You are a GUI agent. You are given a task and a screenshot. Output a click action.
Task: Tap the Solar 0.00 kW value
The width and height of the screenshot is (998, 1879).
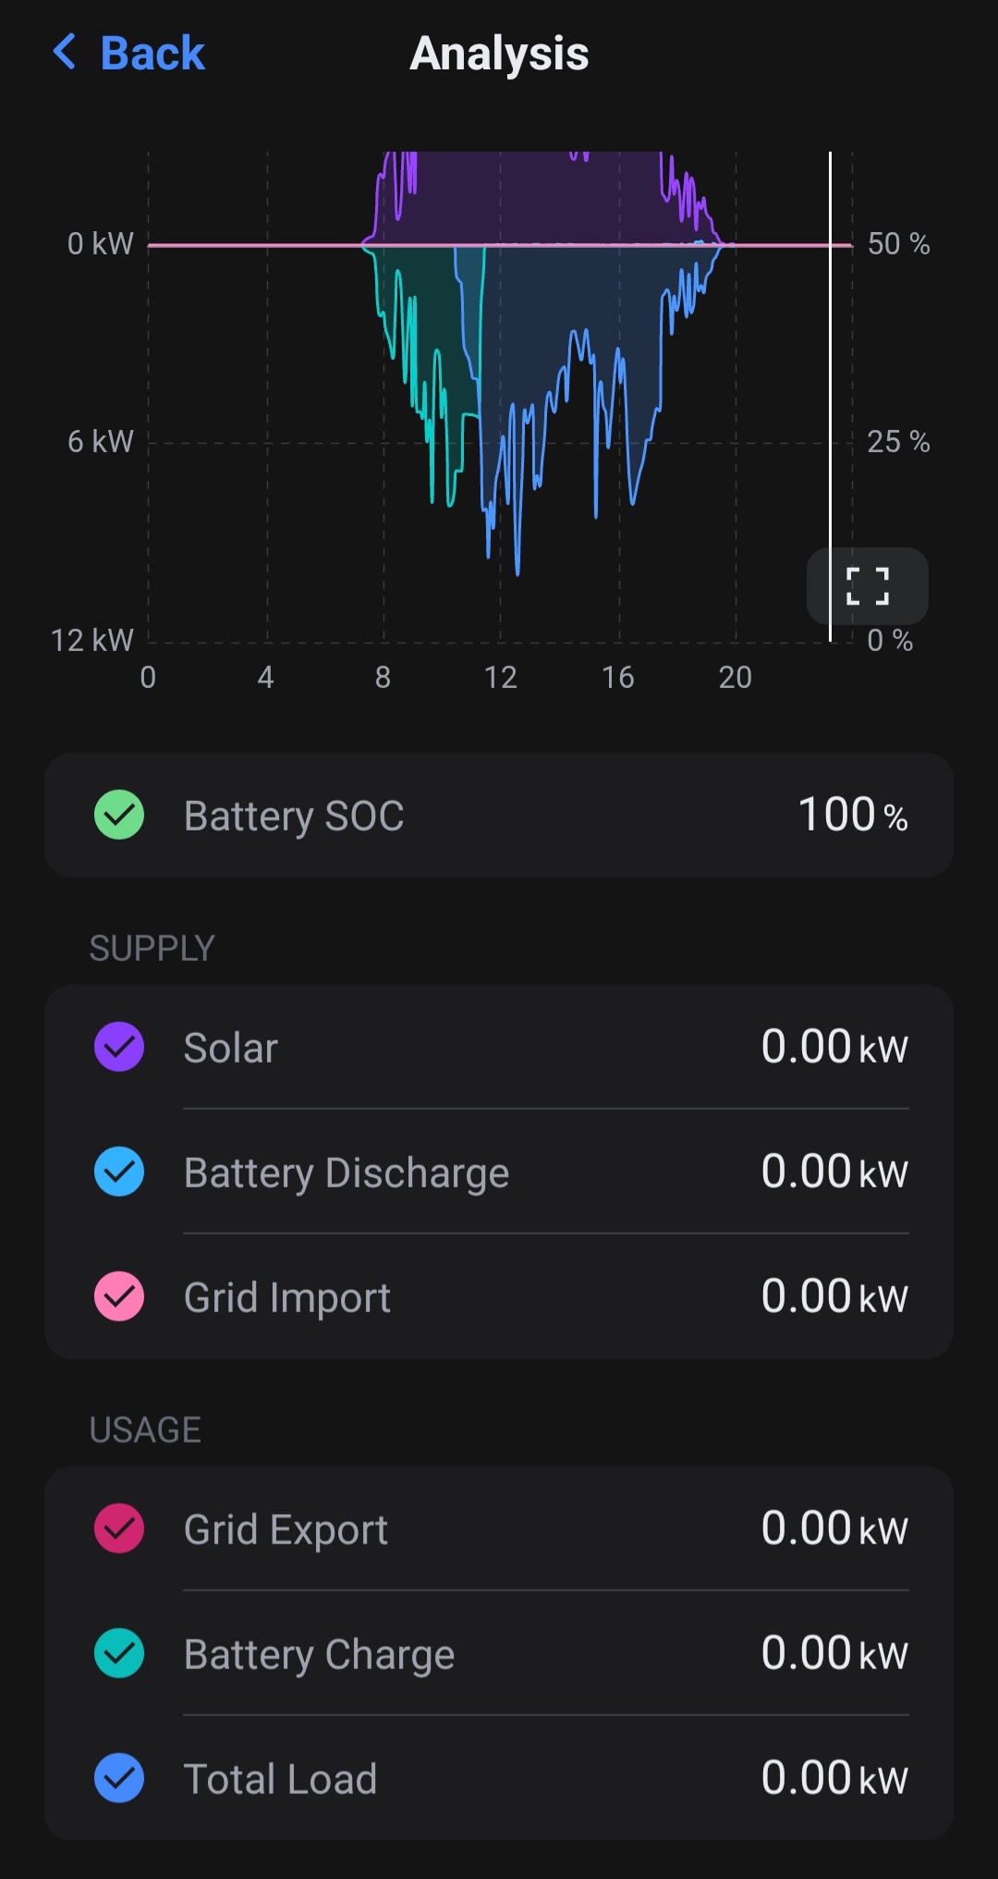[834, 1047]
